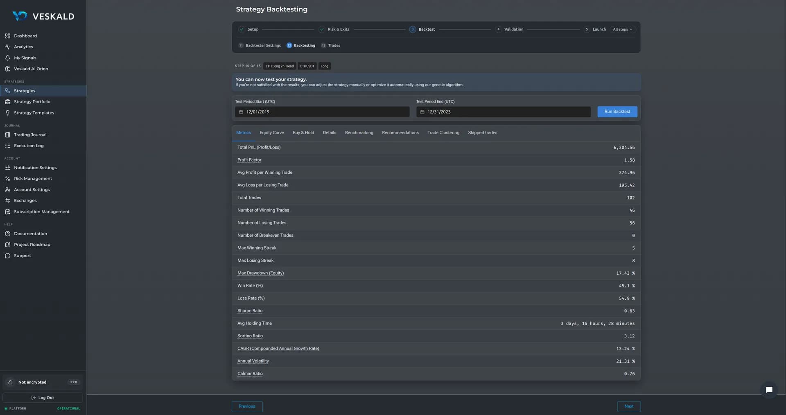
Task: Click the ETHUSDT tag
Action: tap(307, 66)
